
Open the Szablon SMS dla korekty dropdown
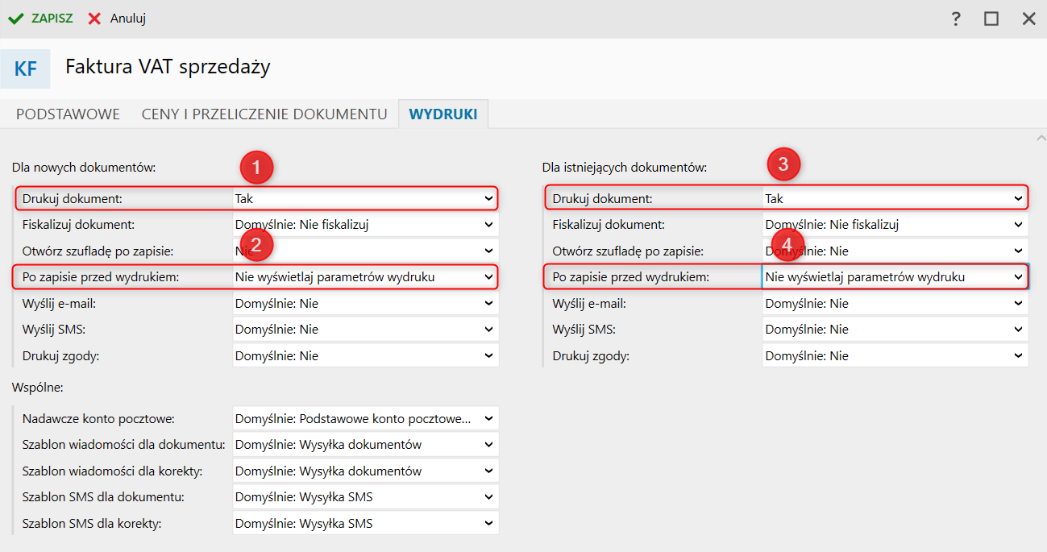point(365,523)
